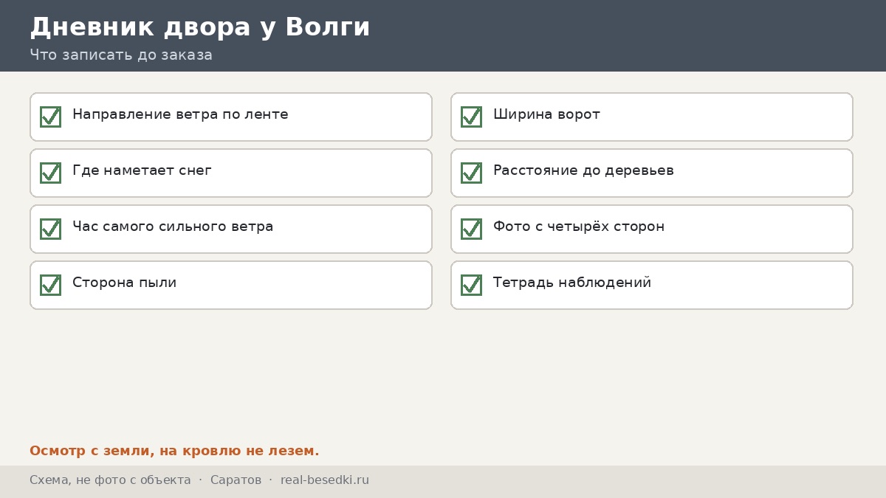Uncheck the 'Расстояние до деревьев' checkbox
886x498 pixels.
coord(471,173)
